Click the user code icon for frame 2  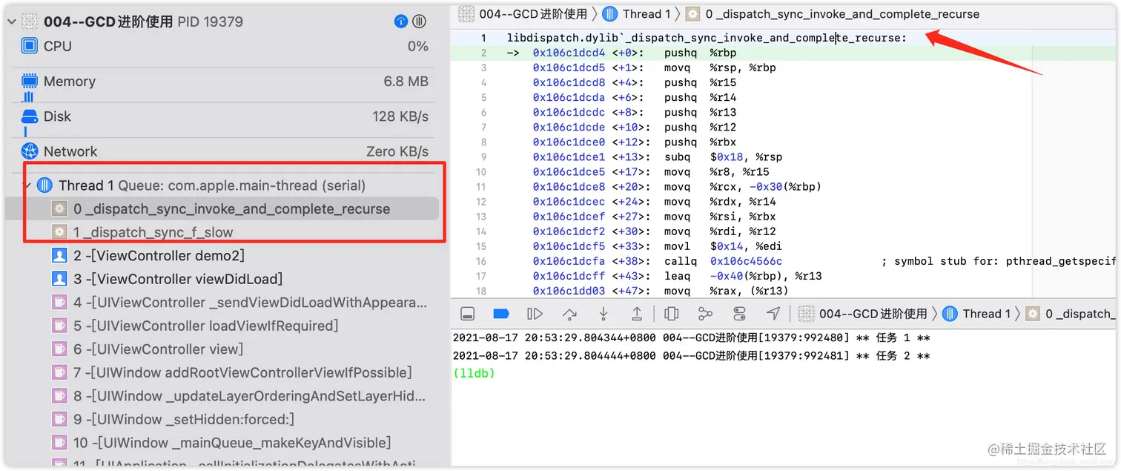coord(59,256)
